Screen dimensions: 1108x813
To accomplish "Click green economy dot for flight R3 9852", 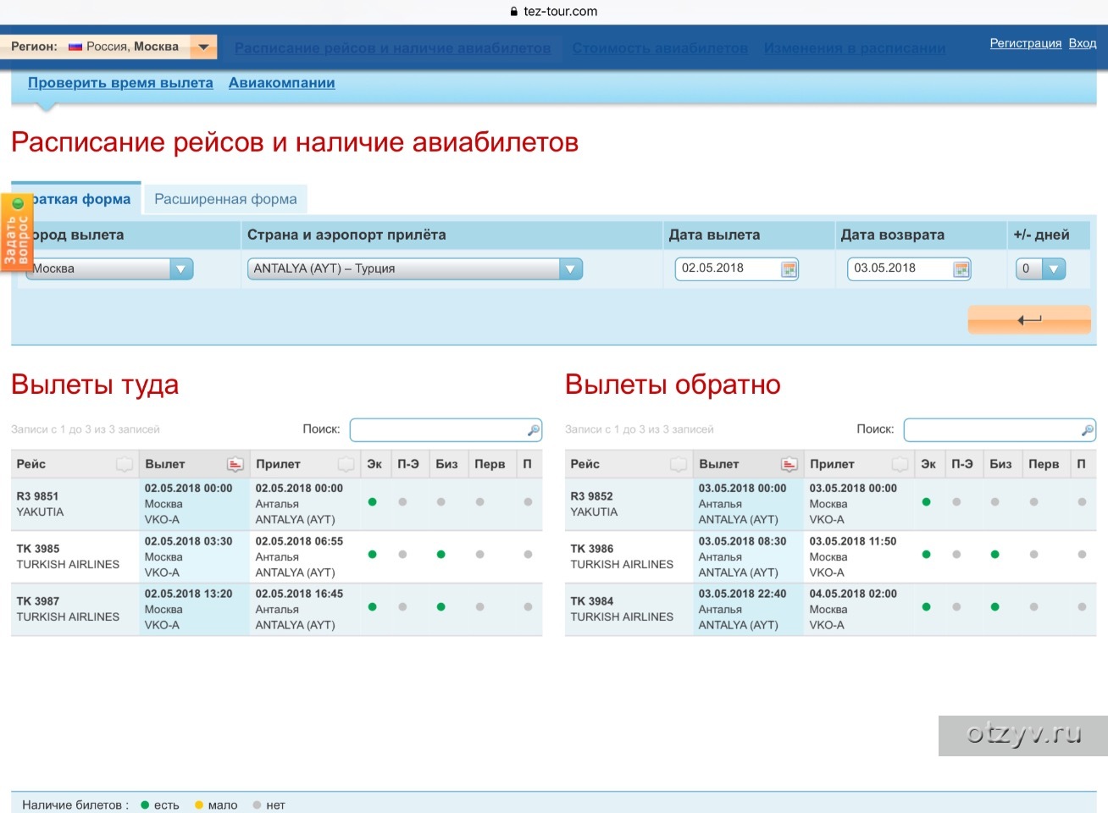I will tap(926, 502).
